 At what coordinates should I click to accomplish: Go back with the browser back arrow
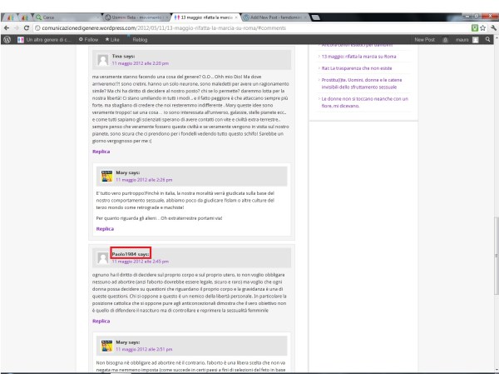6,27
